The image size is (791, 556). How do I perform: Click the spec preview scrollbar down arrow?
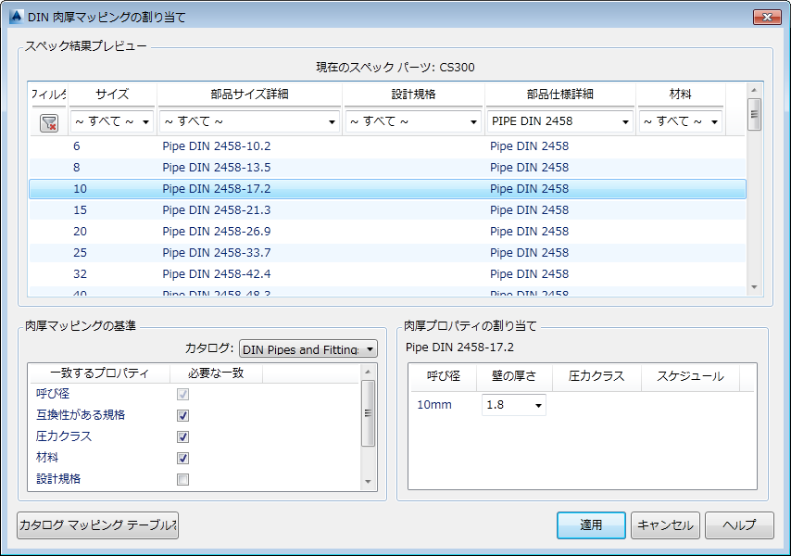tap(754, 287)
